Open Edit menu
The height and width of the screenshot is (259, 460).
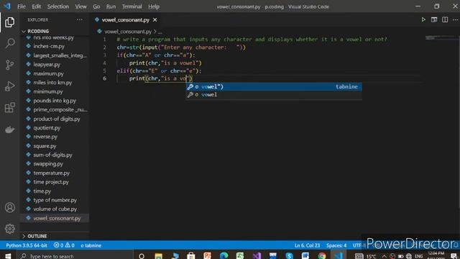pos(37,6)
